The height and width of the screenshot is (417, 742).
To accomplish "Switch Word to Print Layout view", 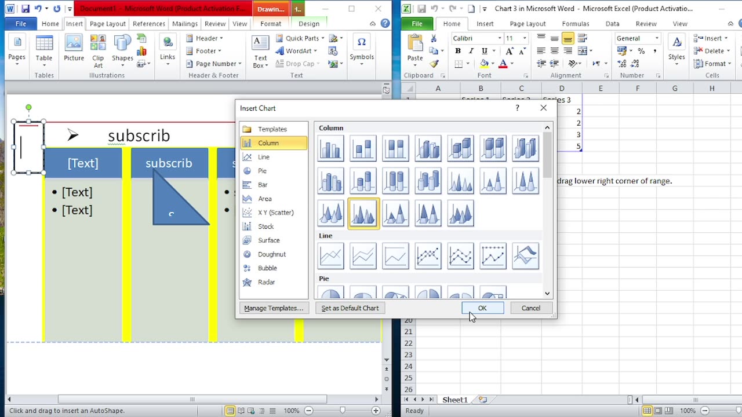I will 231,411.
